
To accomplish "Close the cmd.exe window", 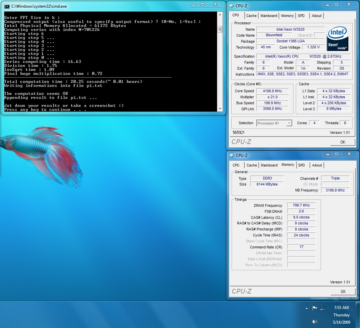I will click(215, 5).
